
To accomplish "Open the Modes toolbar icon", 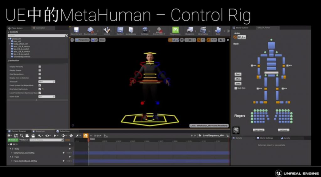I will (107, 30).
